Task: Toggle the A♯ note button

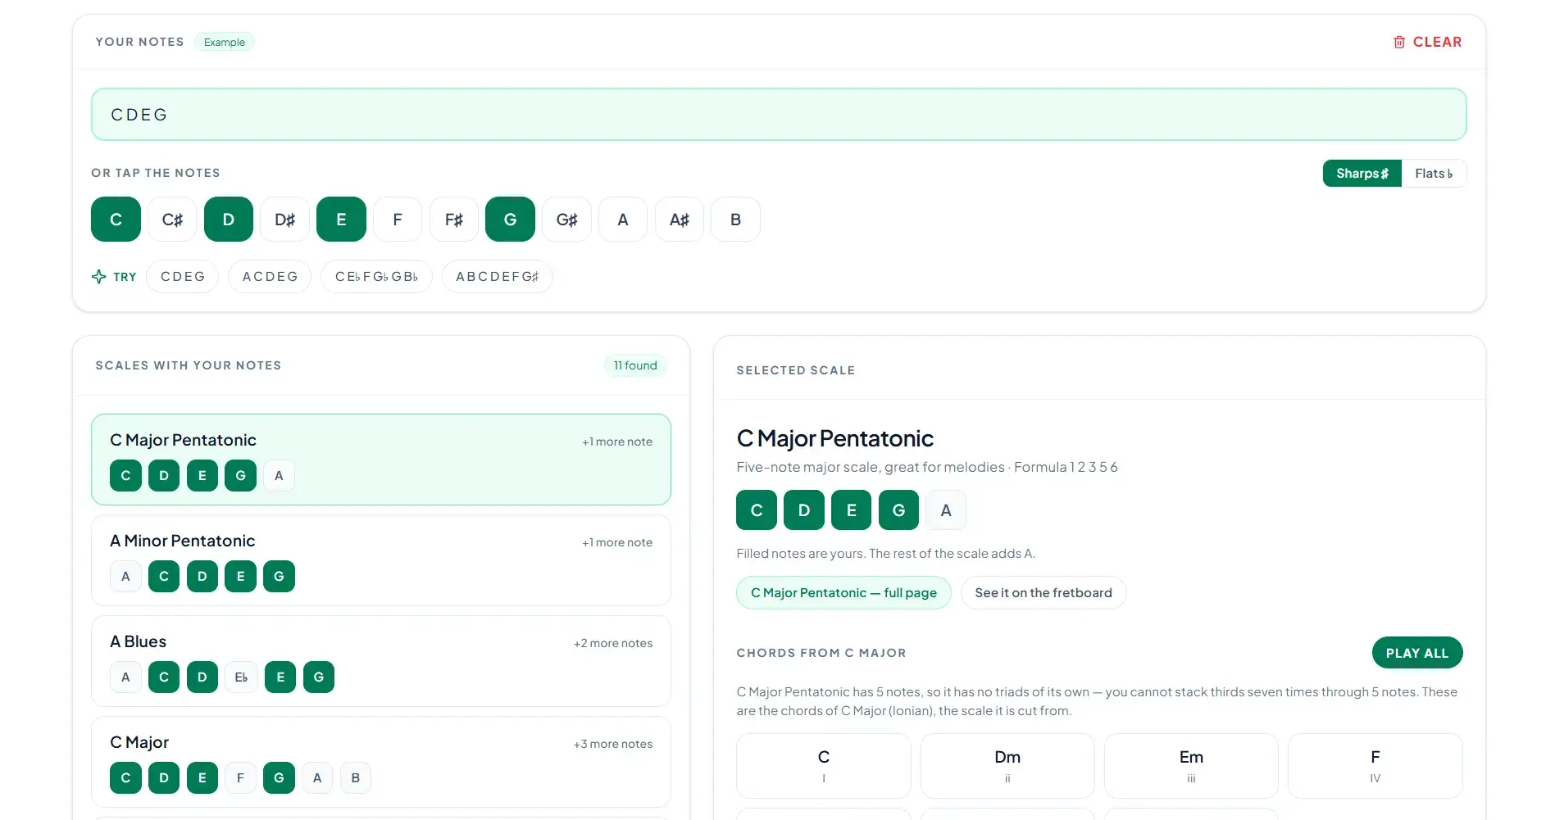Action: click(680, 220)
